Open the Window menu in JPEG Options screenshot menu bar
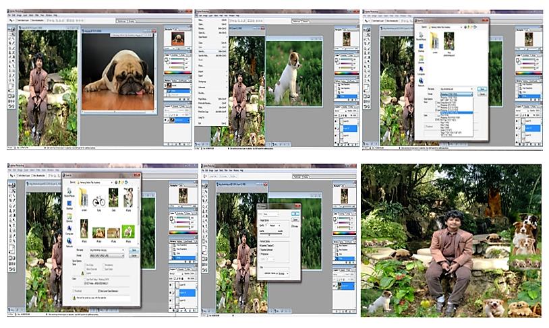Image resolution: width=549 pixels, height=328 pixels. 236,170
